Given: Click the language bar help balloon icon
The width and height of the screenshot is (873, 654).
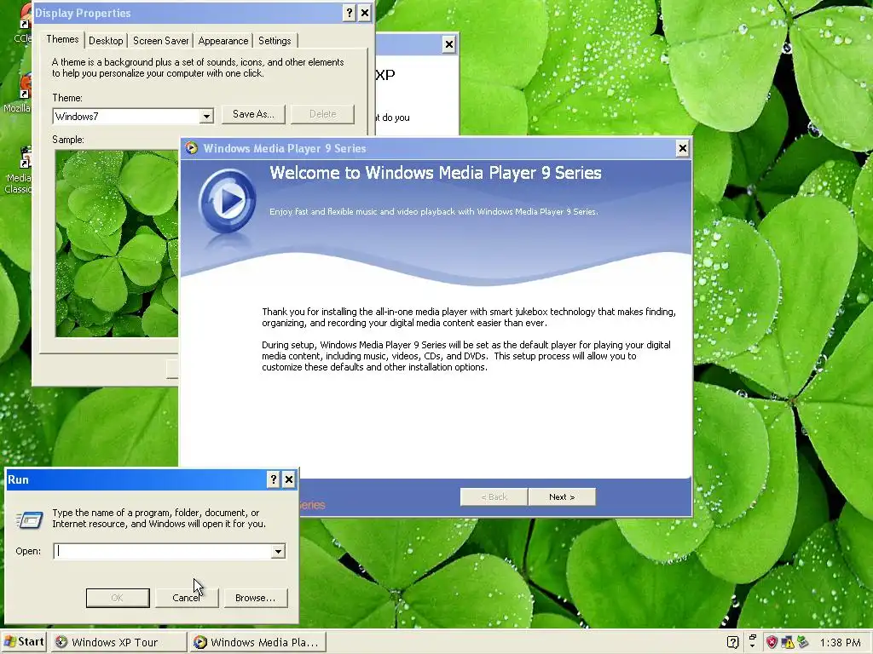Looking at the screenshot, I should (732, 642).
